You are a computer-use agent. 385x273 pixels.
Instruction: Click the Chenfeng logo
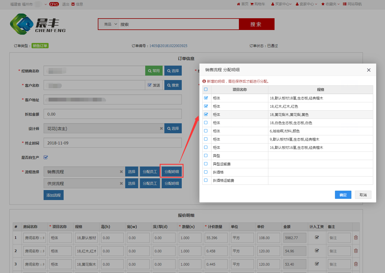click(38, 24)
